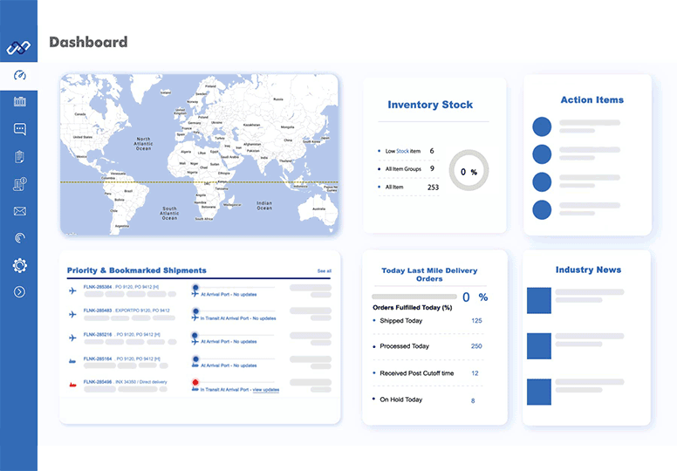Open the 'view updates' link for FLNK-285496
This screenshot has height=471, width=677.
tap(266, 390)
